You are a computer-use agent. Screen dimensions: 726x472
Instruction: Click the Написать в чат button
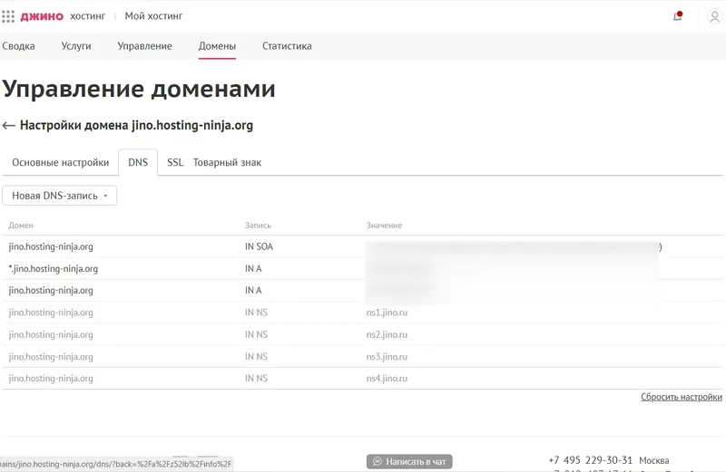pyautogui.click(x=409, y=461)
